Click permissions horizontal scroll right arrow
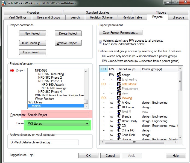 (x=175, y=142)
